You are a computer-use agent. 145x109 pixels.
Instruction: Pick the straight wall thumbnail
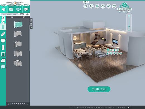[18, 25]
